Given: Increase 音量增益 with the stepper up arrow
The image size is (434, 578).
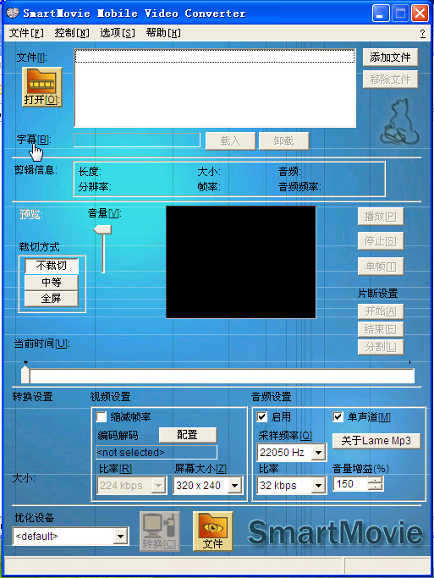Looking at the screenshot, I should [x=376, y=480].
